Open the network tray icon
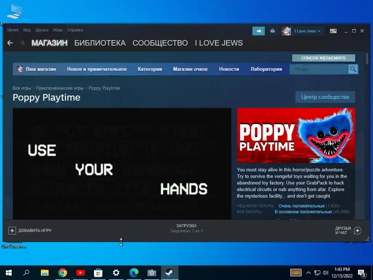 pos(317,273)
